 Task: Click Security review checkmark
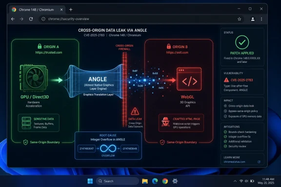tap(225, 146)
